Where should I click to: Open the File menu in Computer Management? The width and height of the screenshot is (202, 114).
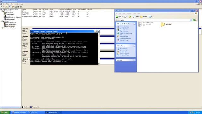[x=3, y=4]
